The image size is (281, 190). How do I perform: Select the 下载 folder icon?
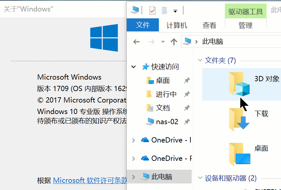[239, 119]
